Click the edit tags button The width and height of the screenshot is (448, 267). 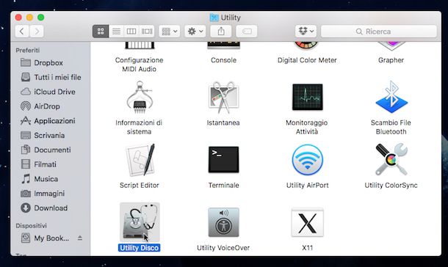pyautogui.click(x=247, y=31)
